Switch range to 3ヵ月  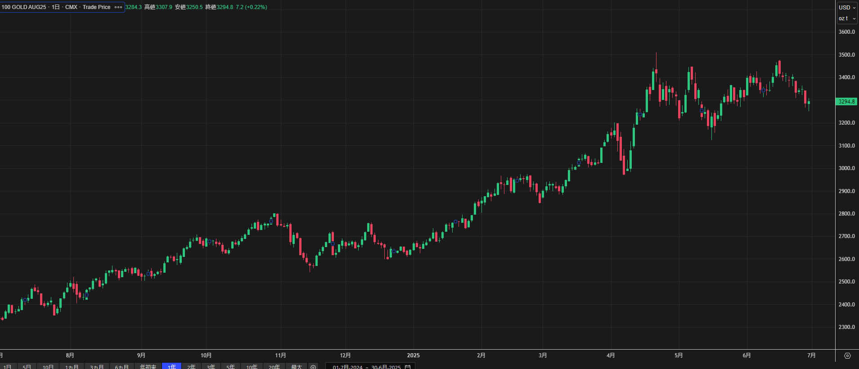[97, 367]
